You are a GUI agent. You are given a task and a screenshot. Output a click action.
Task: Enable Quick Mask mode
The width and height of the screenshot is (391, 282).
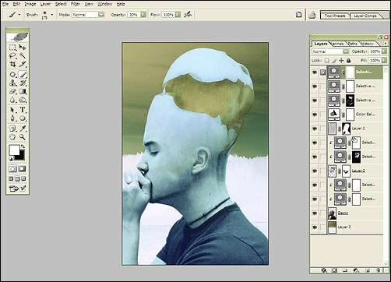click(22, 169)
